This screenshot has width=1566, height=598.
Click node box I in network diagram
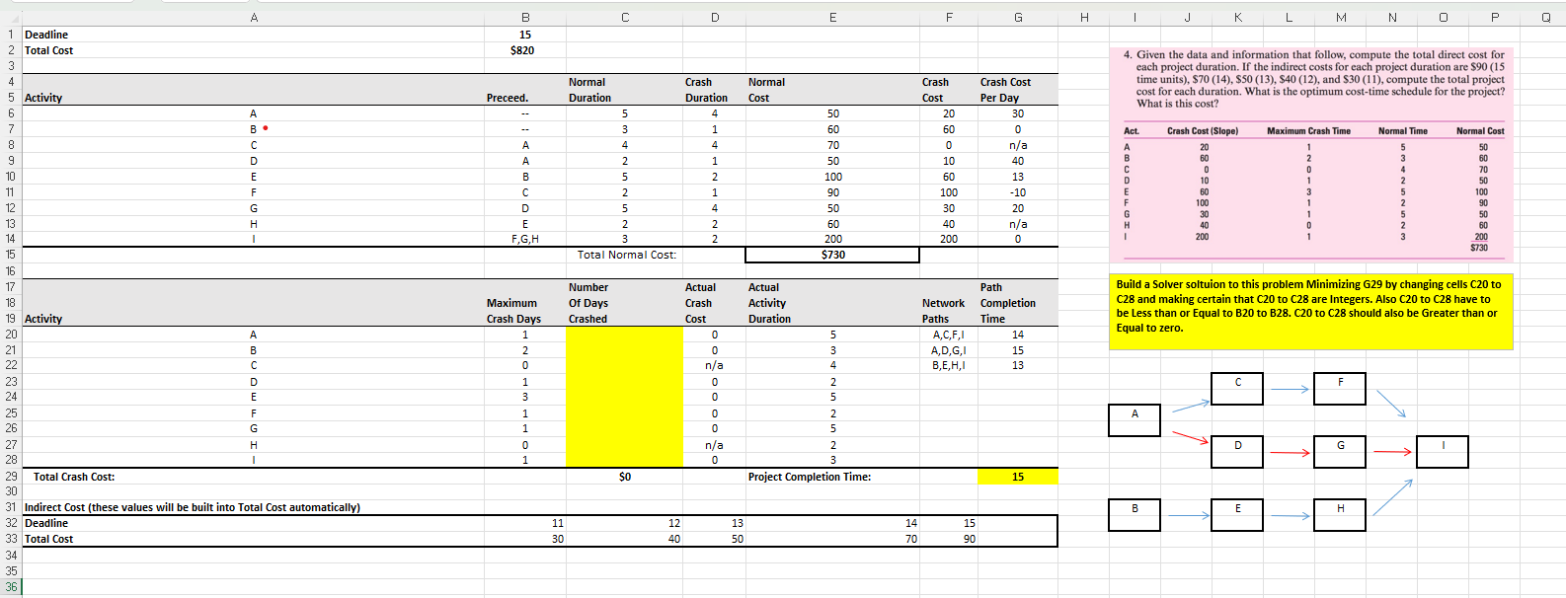coord(1443,452)
